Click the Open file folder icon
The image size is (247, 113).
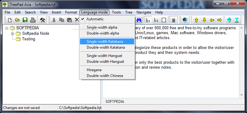(17, 20)
